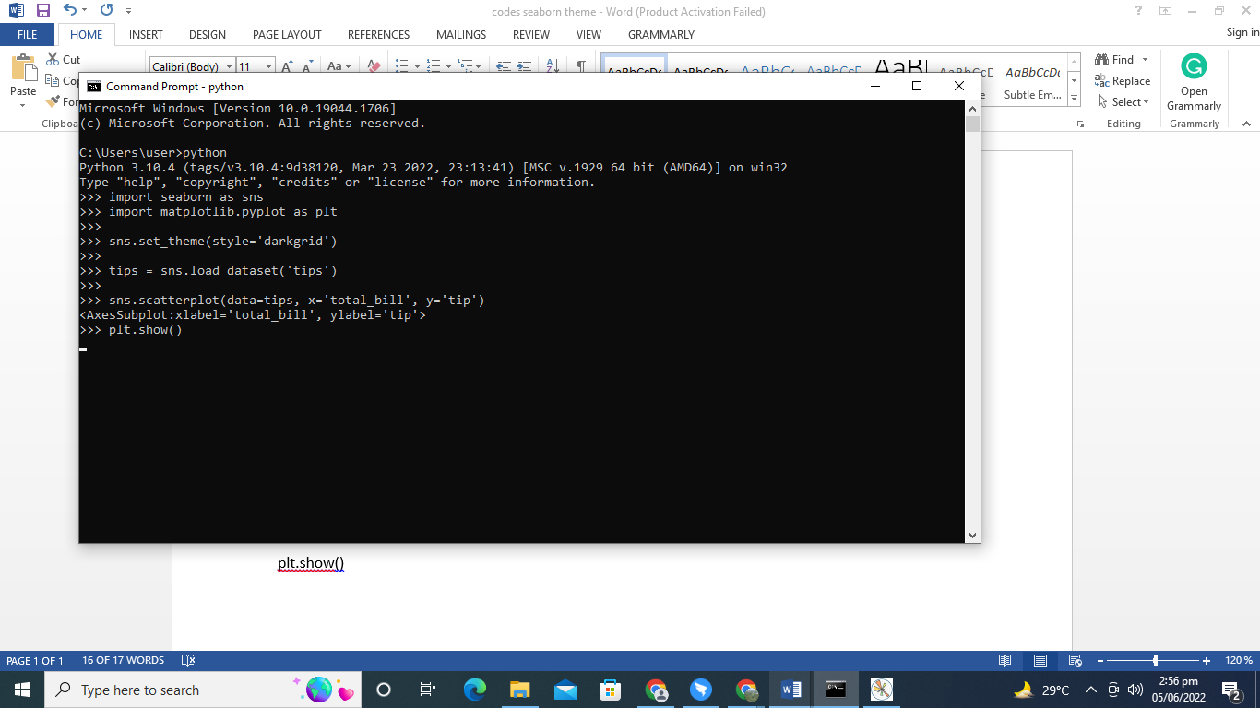Open the FILE menu
Image resolution: width=1260 pixels, height=708 pixels.
click(28, 34)
